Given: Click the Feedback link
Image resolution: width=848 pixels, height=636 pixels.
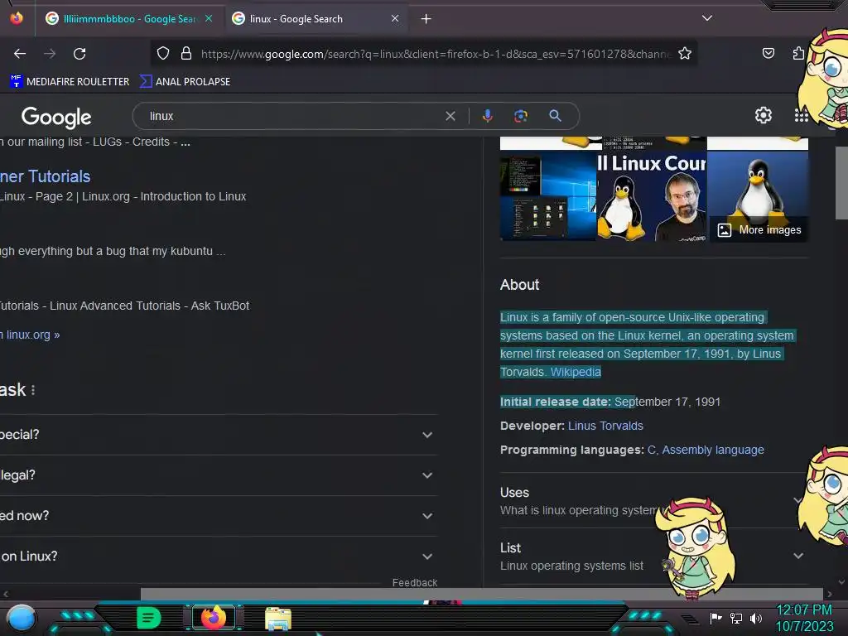Looking at the screenshot, I should (415, 582).
